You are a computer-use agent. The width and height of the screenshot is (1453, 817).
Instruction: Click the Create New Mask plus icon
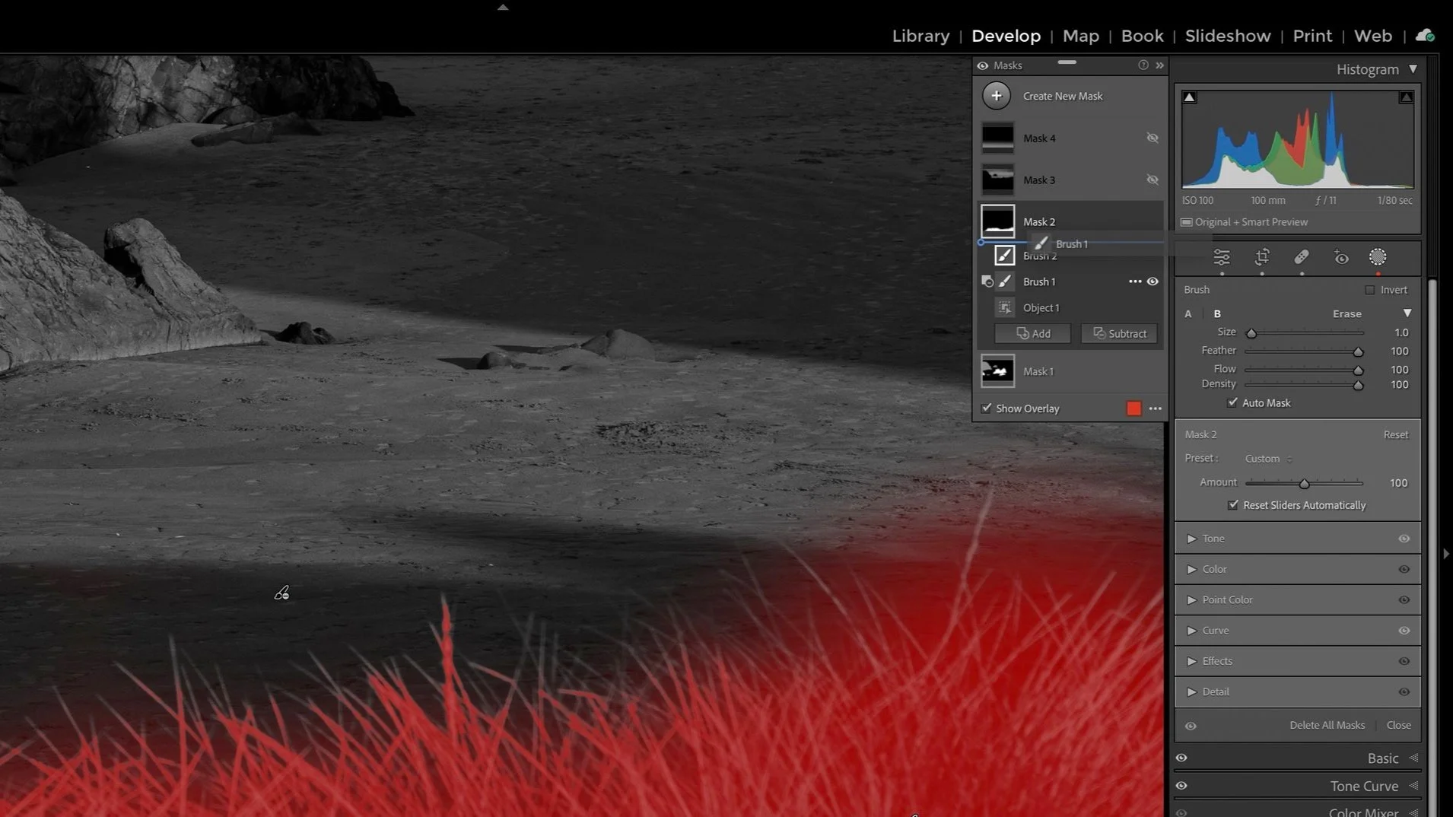click(997, 96)
